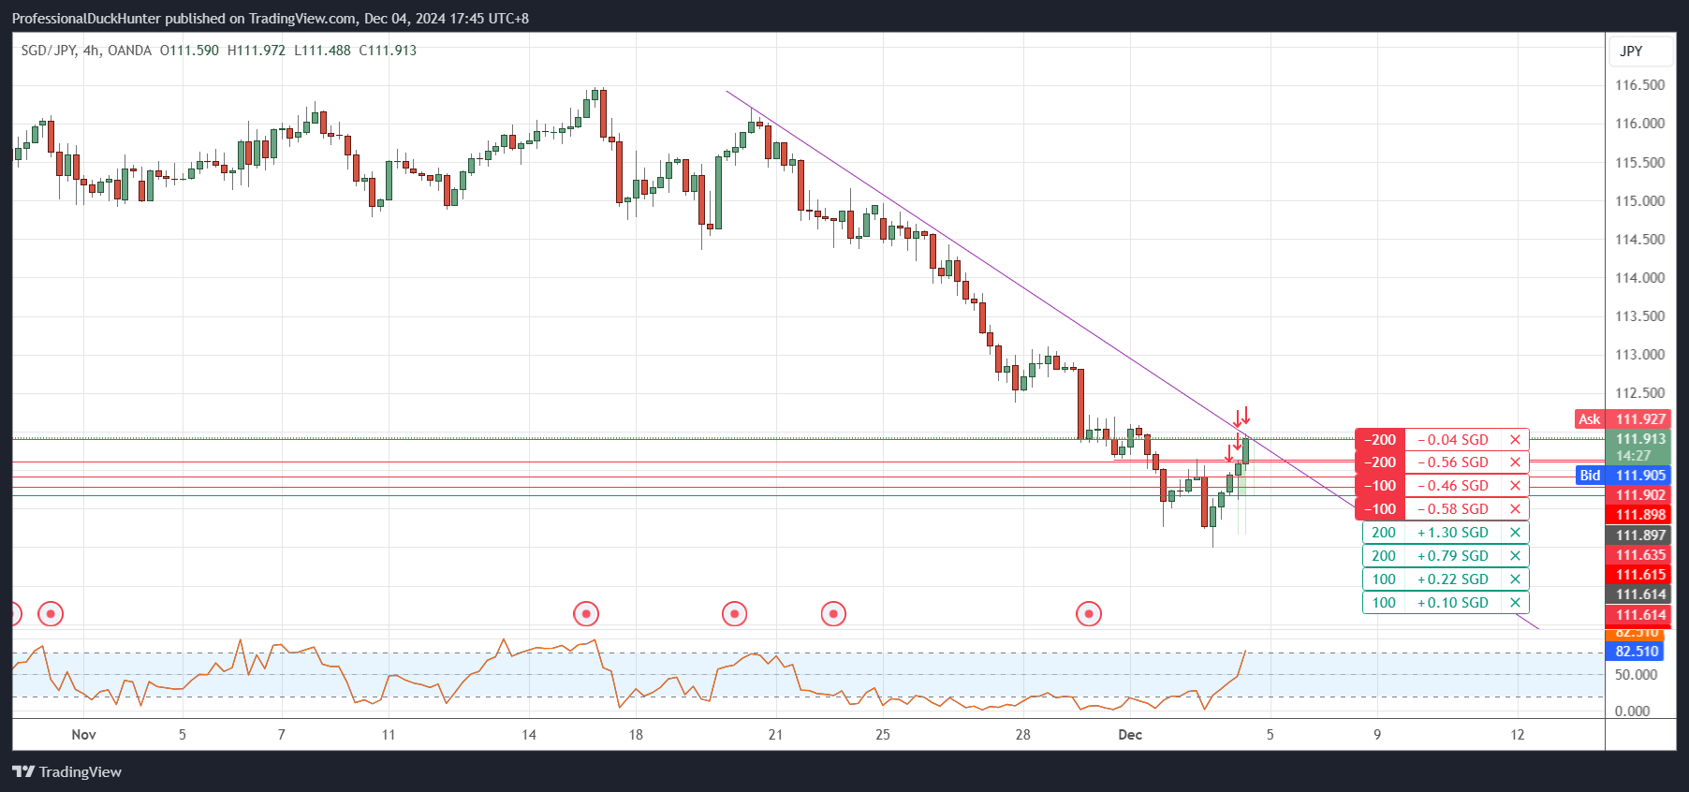Click the Dec date axis label
The height and width of the screenshot is (792, 1689).
(1130, 735)
